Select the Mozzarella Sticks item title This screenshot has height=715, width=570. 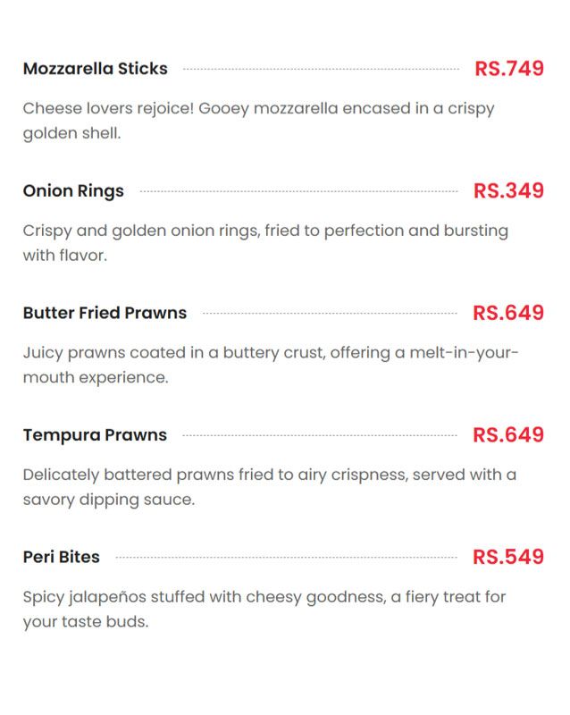coord(96,69)
